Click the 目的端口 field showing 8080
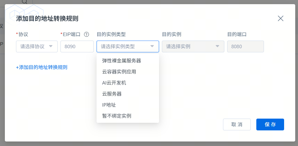298x146 pixels. click(x=245, y=46)
